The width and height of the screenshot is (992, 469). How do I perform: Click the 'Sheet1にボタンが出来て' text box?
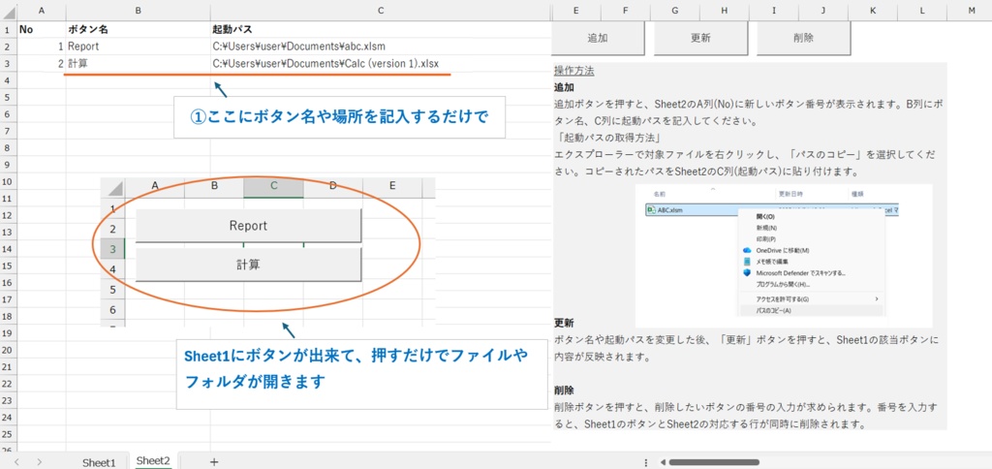360,373
